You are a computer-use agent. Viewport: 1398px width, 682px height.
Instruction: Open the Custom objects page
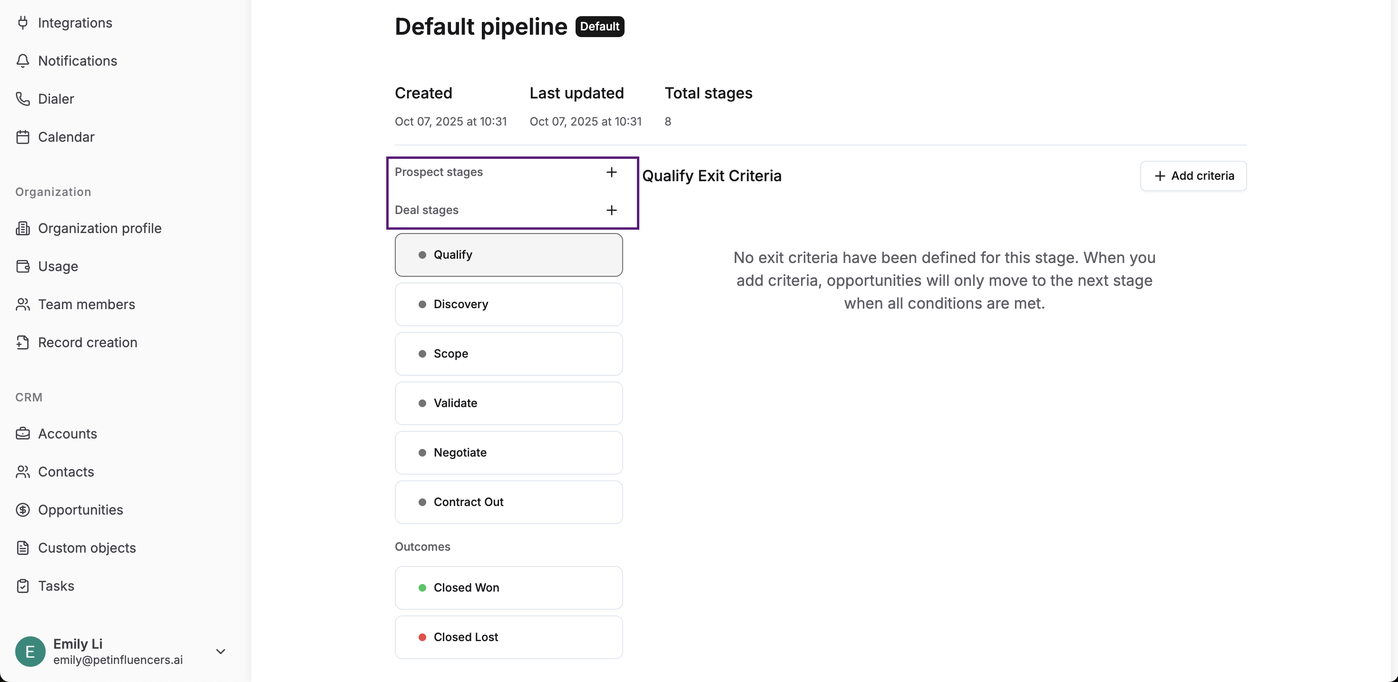click(x=87, y=548)
